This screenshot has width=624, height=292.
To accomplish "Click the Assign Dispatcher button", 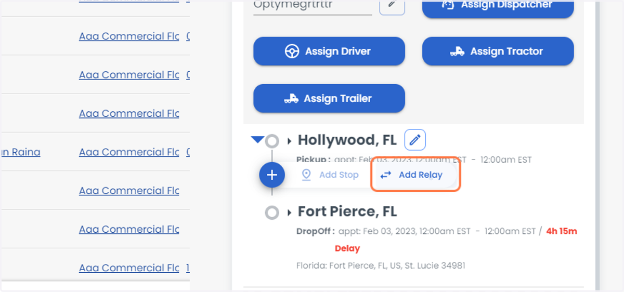I will point(498,8).
